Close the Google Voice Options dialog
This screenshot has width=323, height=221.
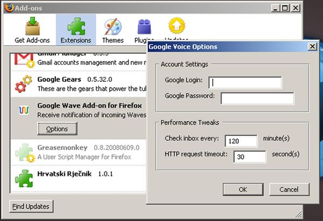click(312, 46)
